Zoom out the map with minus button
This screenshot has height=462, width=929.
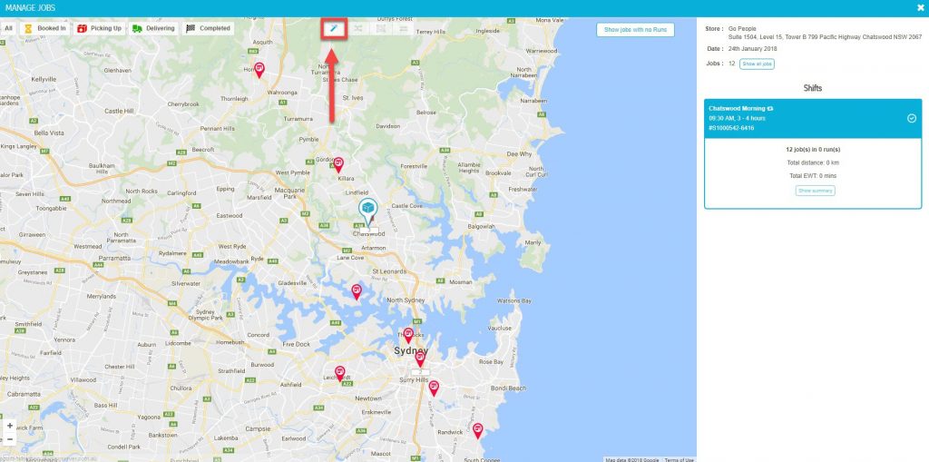[9, 439]
